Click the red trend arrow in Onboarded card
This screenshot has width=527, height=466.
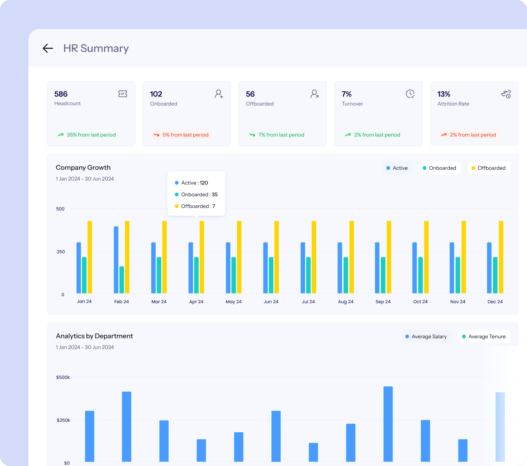point(156,135)
